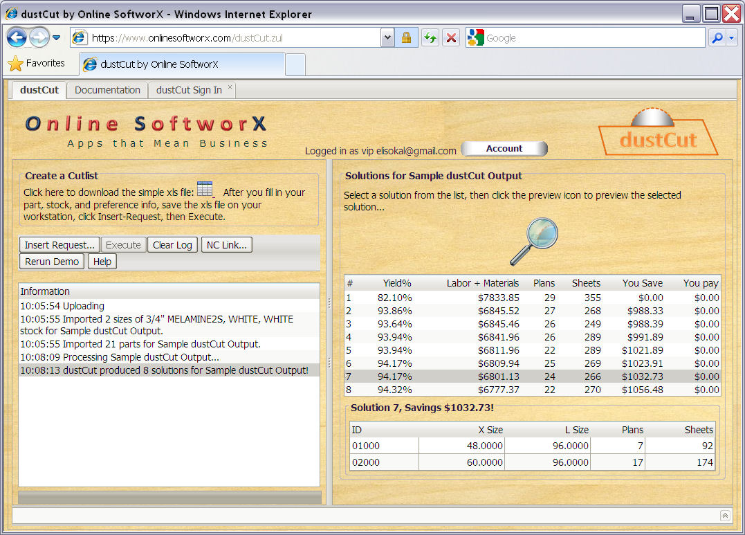The height and width of the screenshot is (535, 745).
Task: Click the Online SoftworX logo banner
Action: (146, 132)
